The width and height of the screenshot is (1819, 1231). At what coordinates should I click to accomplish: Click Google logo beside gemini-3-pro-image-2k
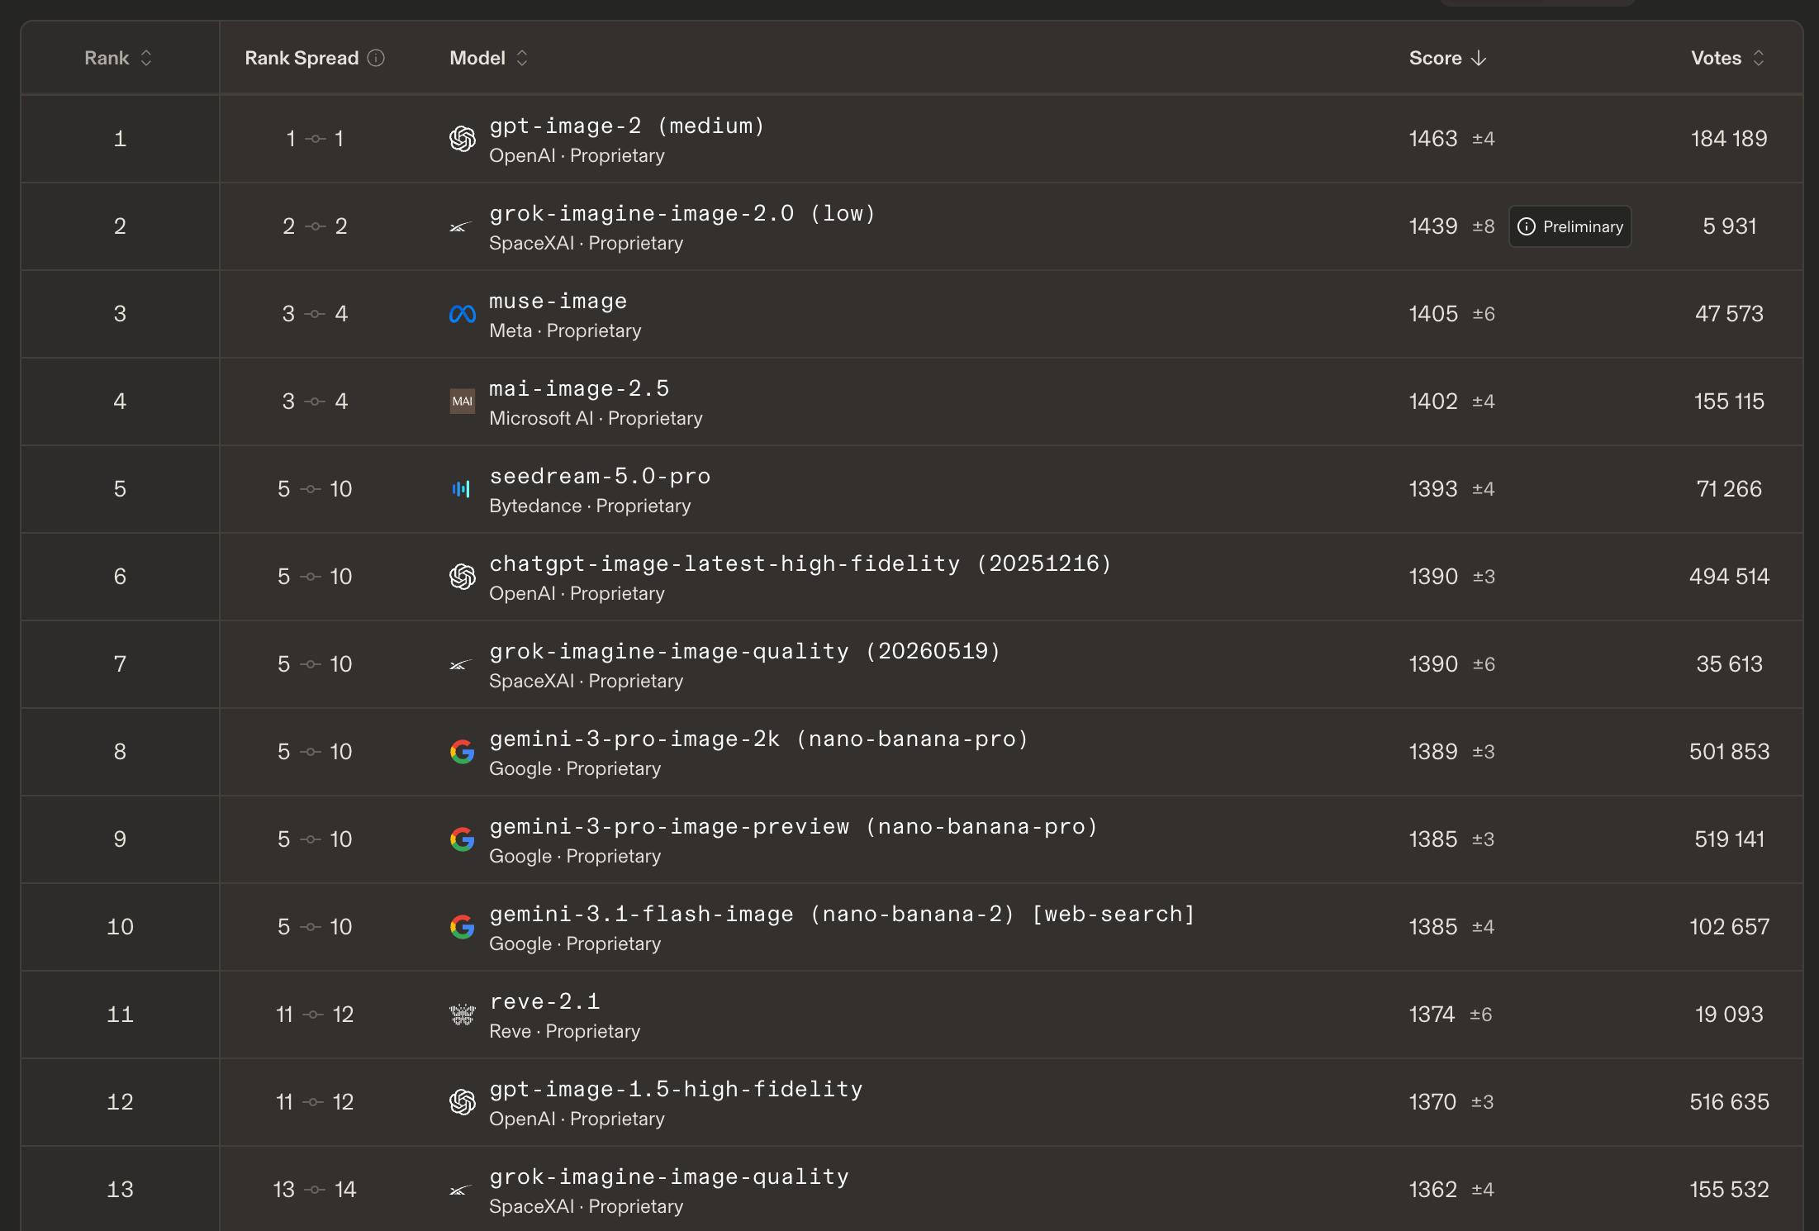coord(463,752)
